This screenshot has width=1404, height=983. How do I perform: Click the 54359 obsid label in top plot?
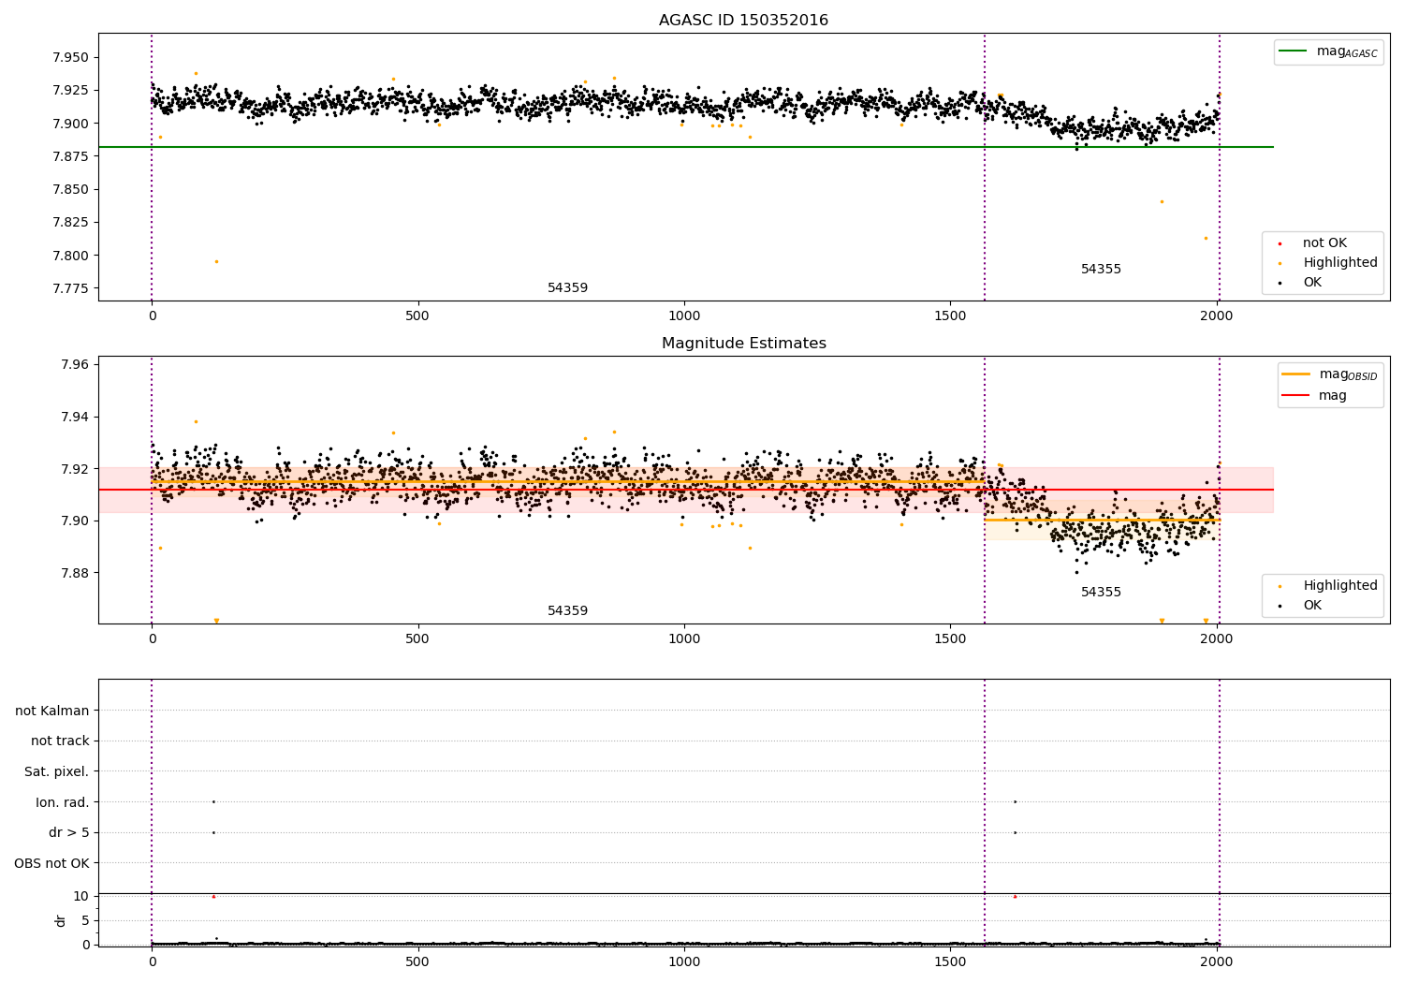click(567, 288)
